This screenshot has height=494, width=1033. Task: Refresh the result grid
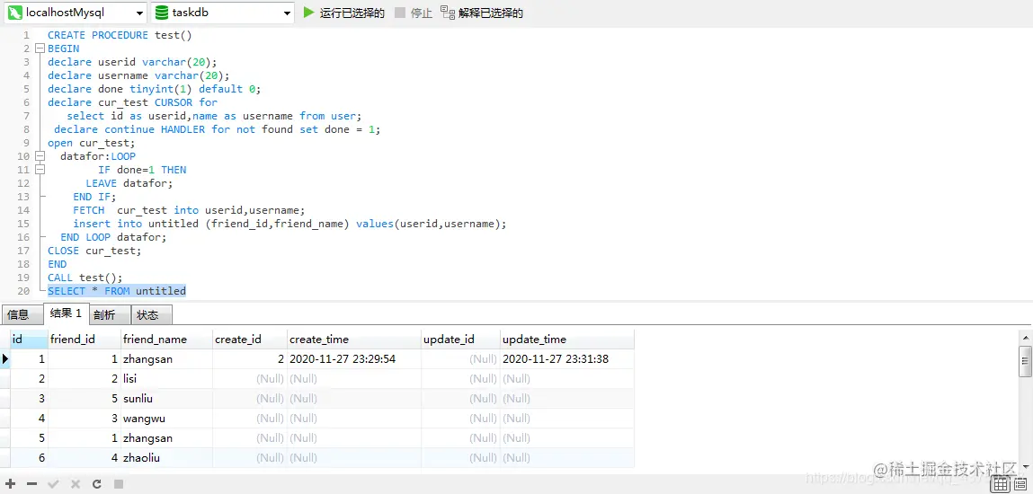[x=97, y=484]
